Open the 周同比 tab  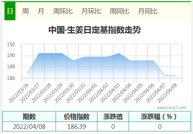pos(119,11)
